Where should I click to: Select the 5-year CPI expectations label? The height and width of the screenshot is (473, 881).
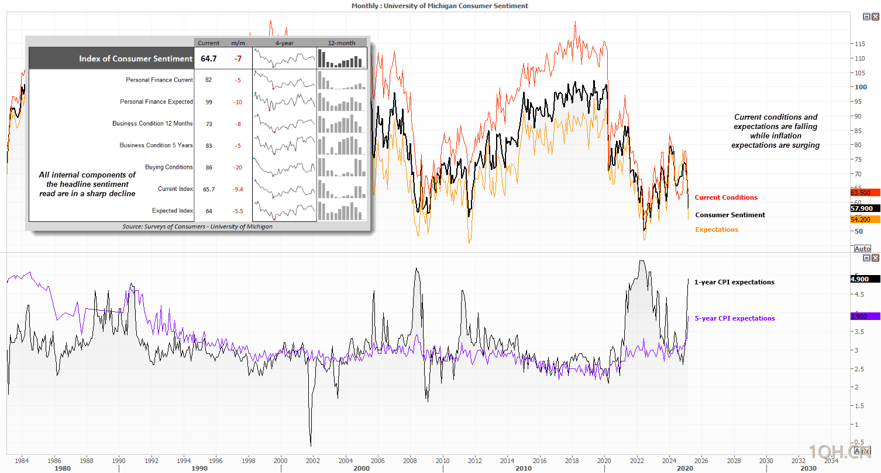(734, 318)
